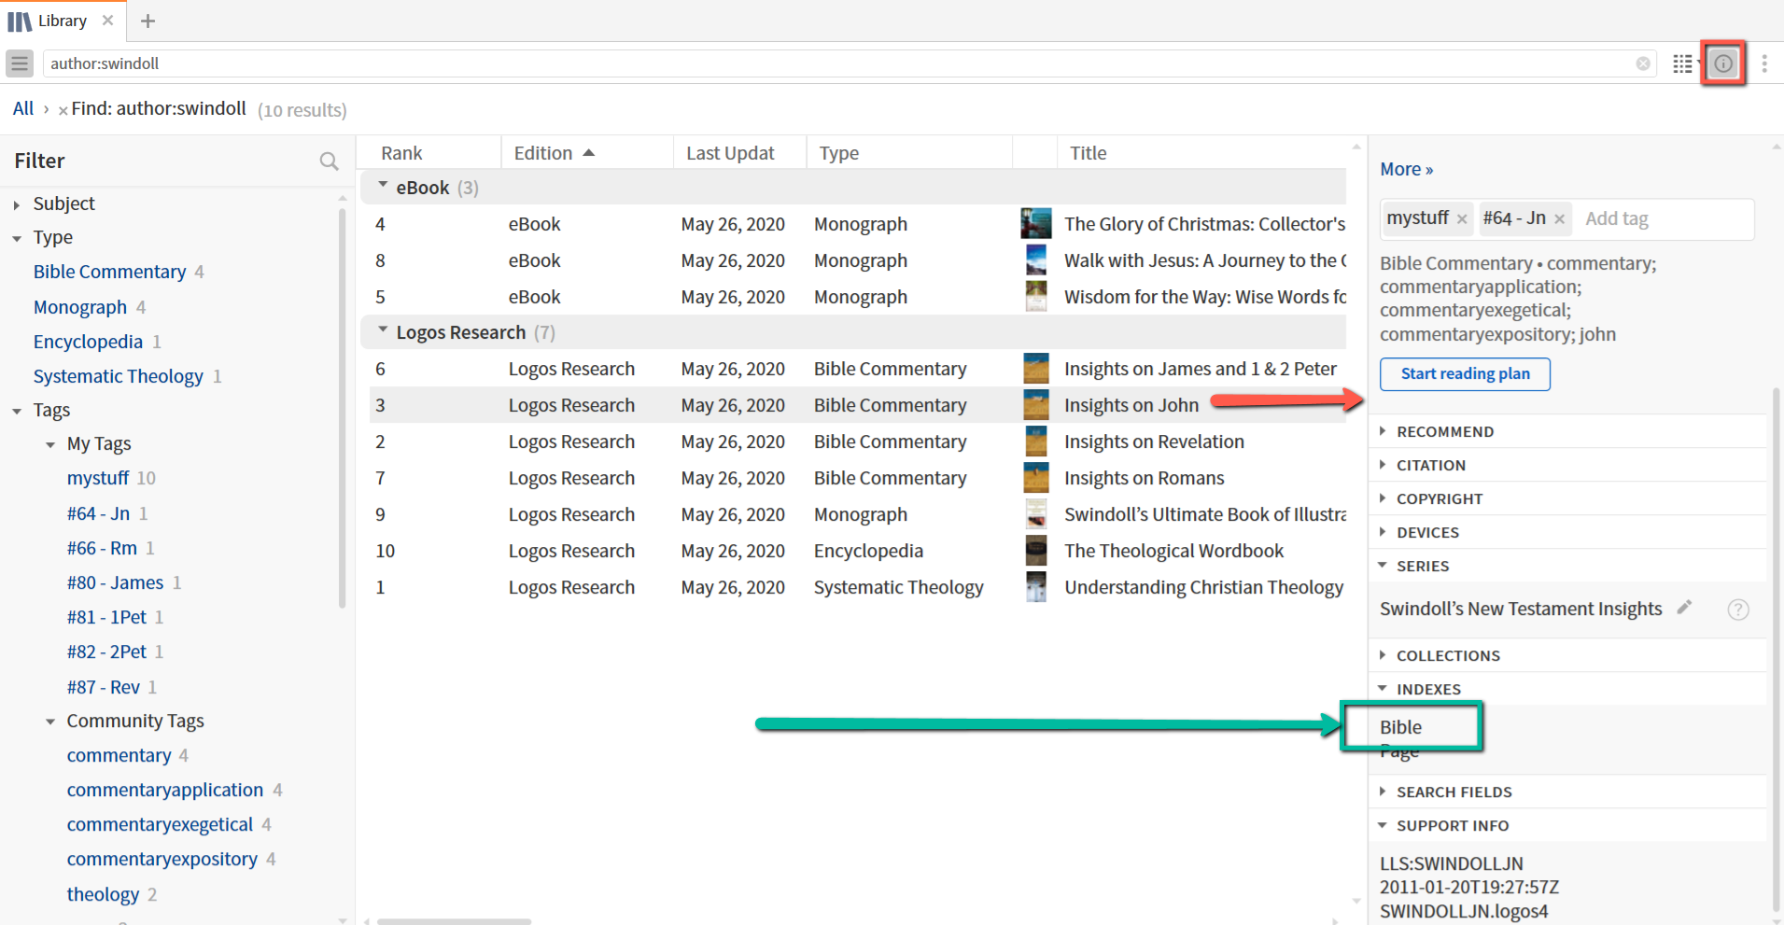Open the library panel menu (hamburger icon)
The height and width of the screenshot is (925, 1784).
pos(20,63)
